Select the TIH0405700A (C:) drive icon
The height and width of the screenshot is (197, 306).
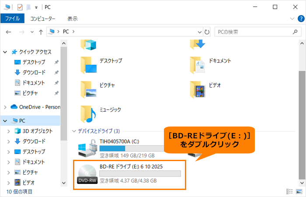coord(88,148)
